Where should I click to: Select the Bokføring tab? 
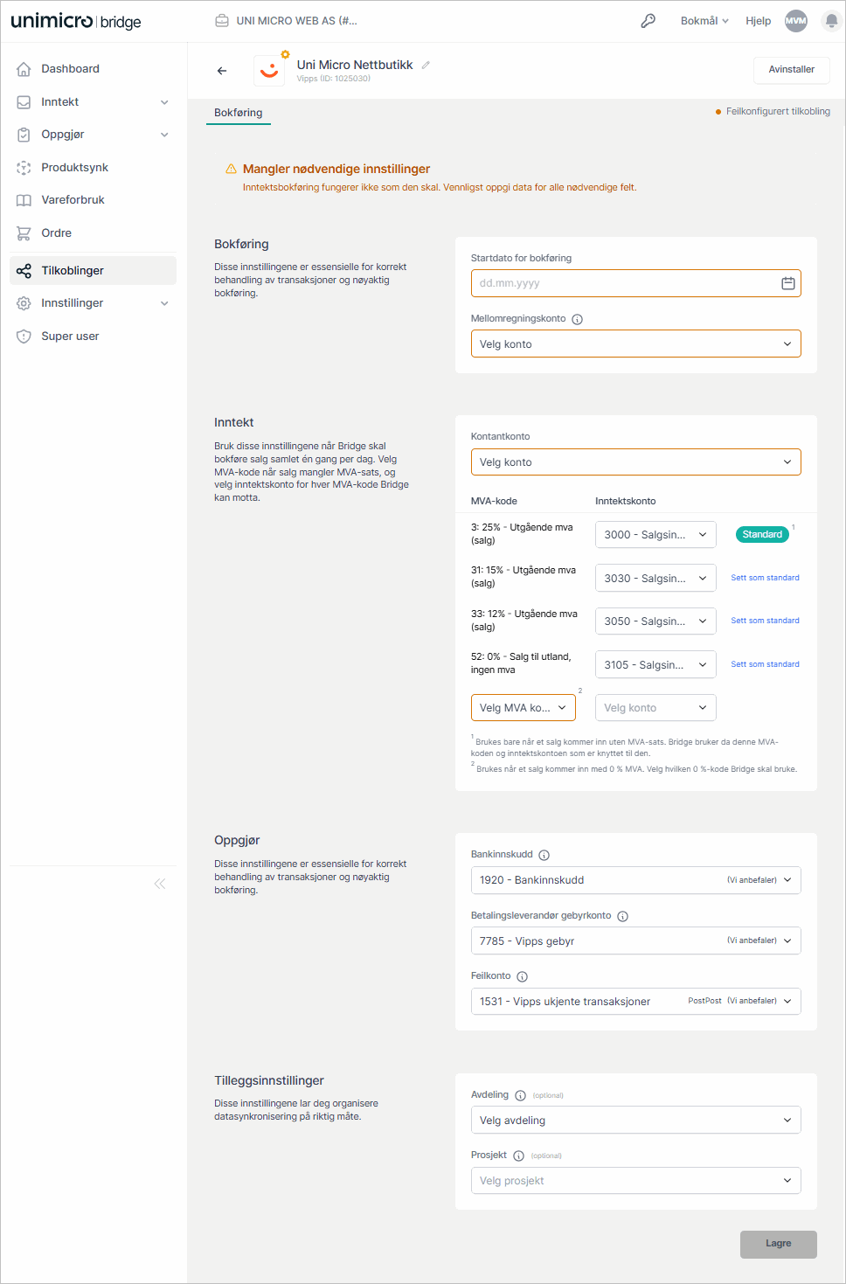click(x=239, y=113)
